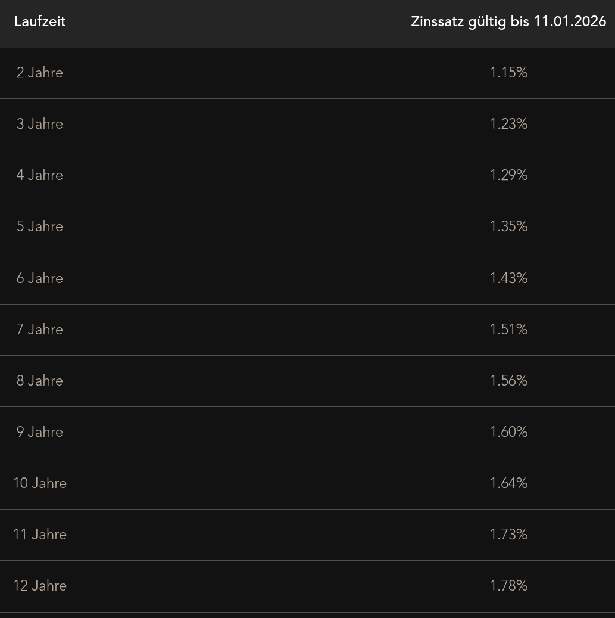Click the Zinssatz gültig bis 11.01.2026 header
Viewport: 615px width, 618px height.
click(508, 21)
